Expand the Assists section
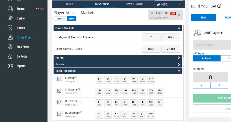 click(118, 64)
